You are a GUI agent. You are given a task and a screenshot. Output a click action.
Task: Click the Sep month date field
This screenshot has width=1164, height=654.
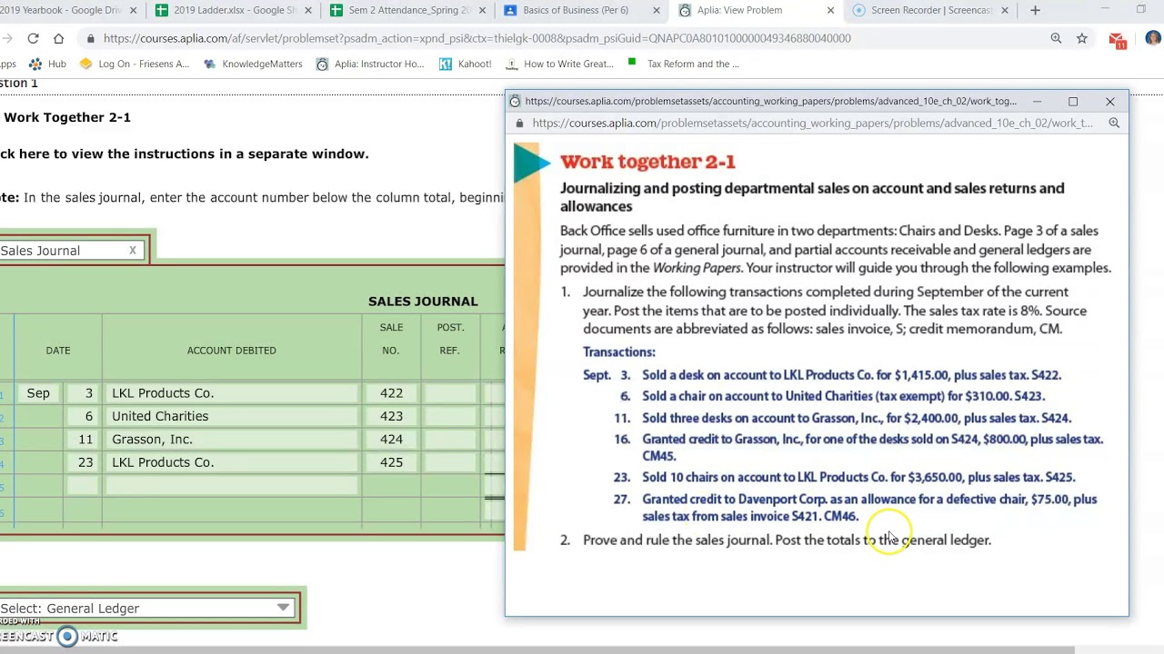pyautogui.click(x=38, y=393)
